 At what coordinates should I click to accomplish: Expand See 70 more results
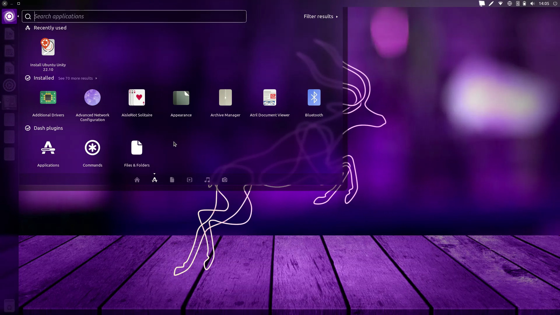77,78
